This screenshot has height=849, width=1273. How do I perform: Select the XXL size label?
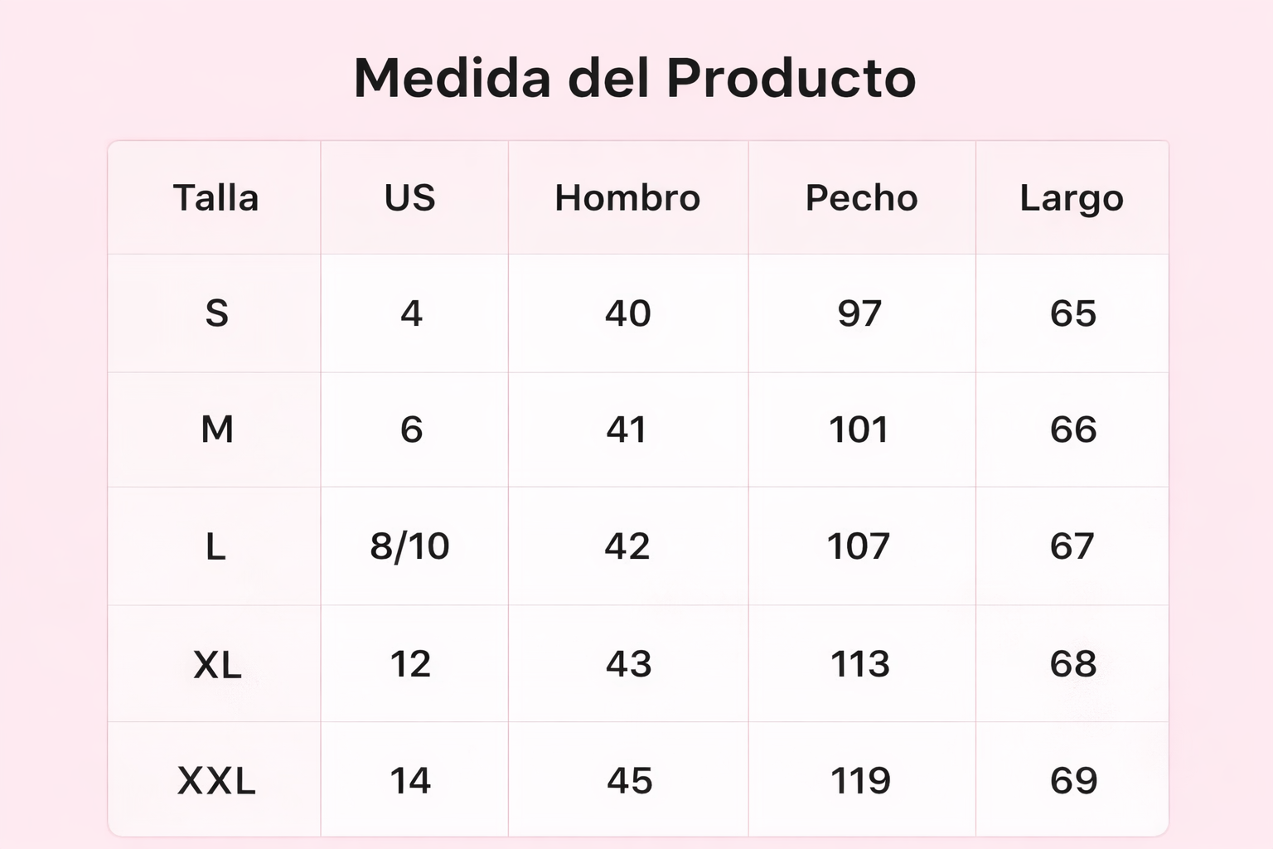pyautogui.click(x=216, y=781)
